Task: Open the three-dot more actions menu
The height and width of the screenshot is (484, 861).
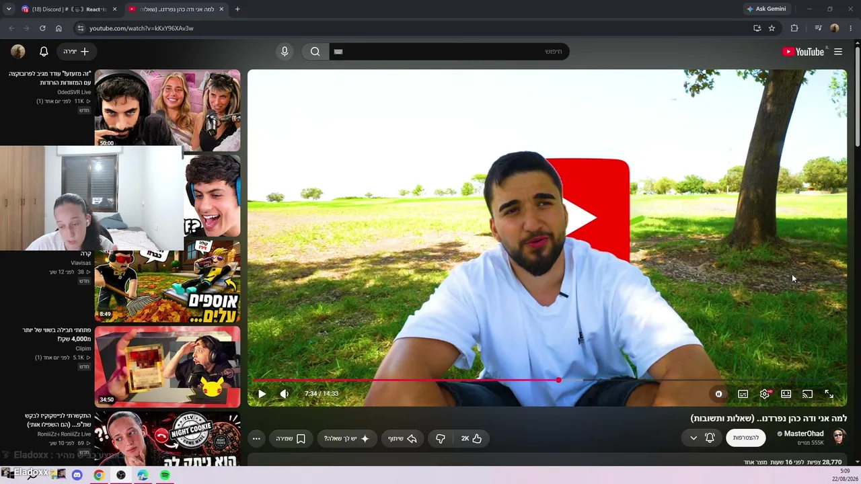Action: 256,438
